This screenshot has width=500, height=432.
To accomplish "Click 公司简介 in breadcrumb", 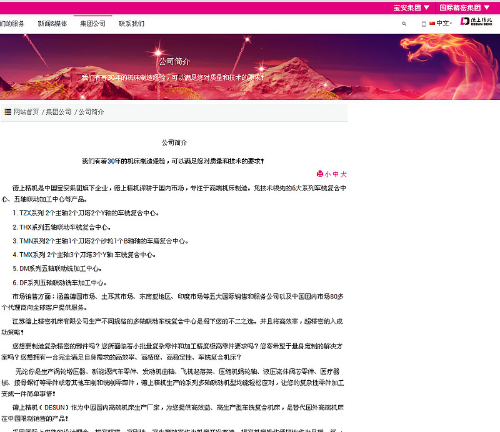I will (x=91, y=112).
